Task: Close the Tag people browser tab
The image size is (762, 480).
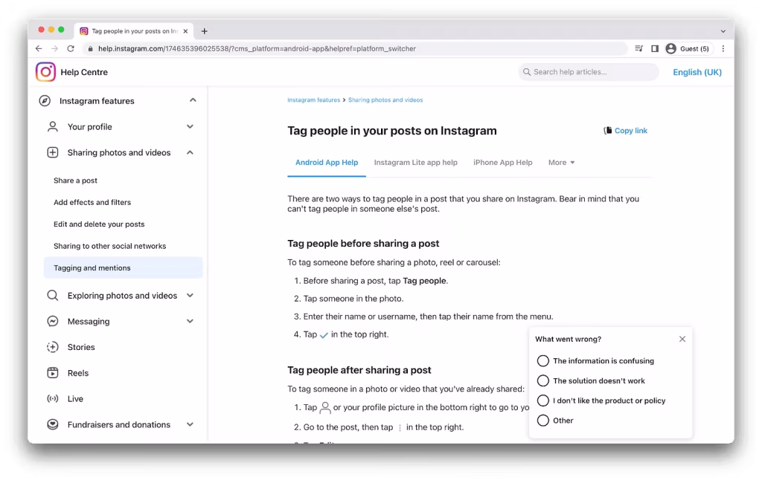Action: point(185,31)
